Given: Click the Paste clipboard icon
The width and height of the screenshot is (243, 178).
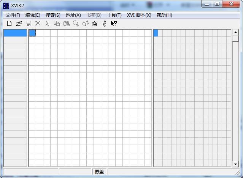Looking at the screenshot, I should click(x=66, y=24).
